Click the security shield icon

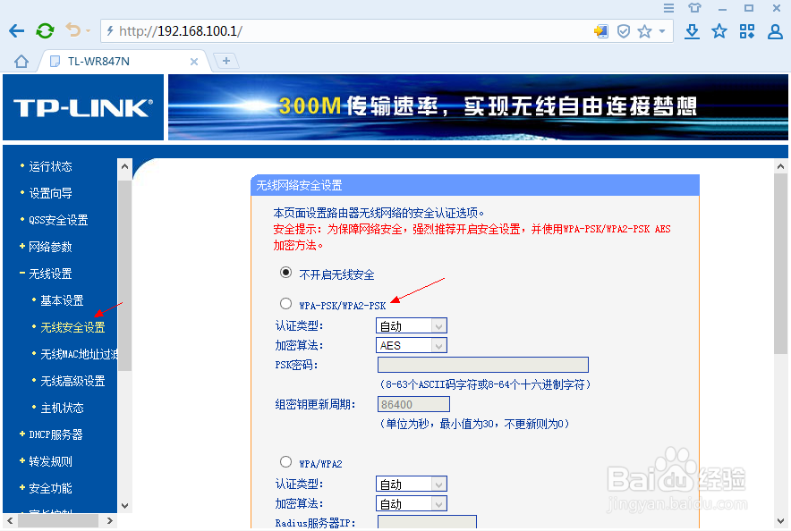click(624, 31)
